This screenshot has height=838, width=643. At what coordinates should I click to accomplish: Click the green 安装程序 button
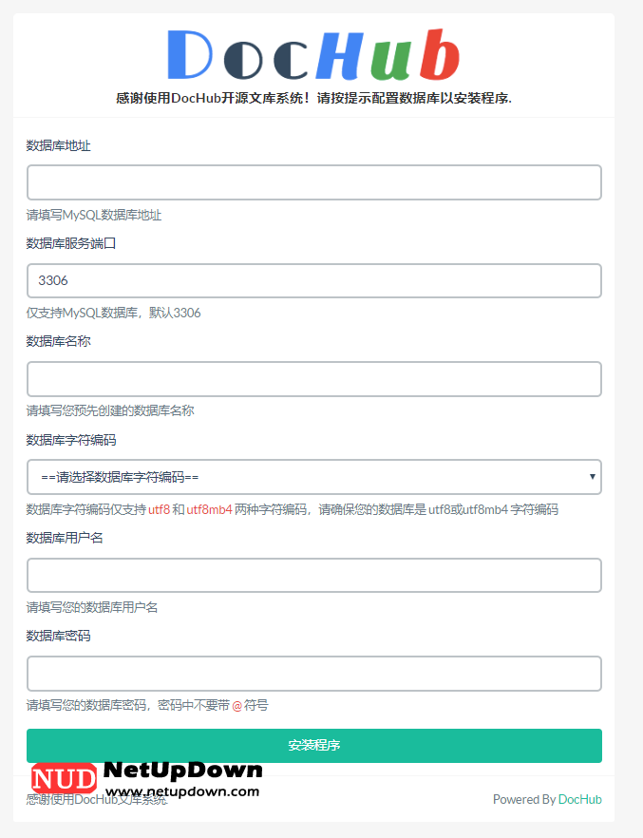[314, 746]
